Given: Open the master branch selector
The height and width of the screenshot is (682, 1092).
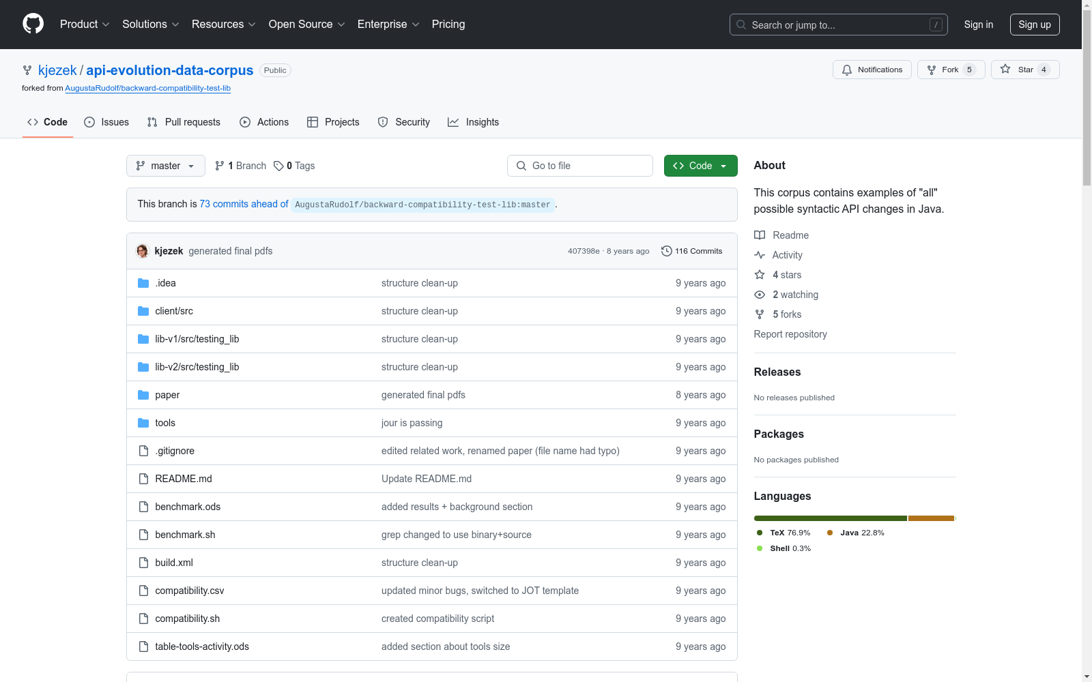Looking at the screenshot, I should click(166, 166).
